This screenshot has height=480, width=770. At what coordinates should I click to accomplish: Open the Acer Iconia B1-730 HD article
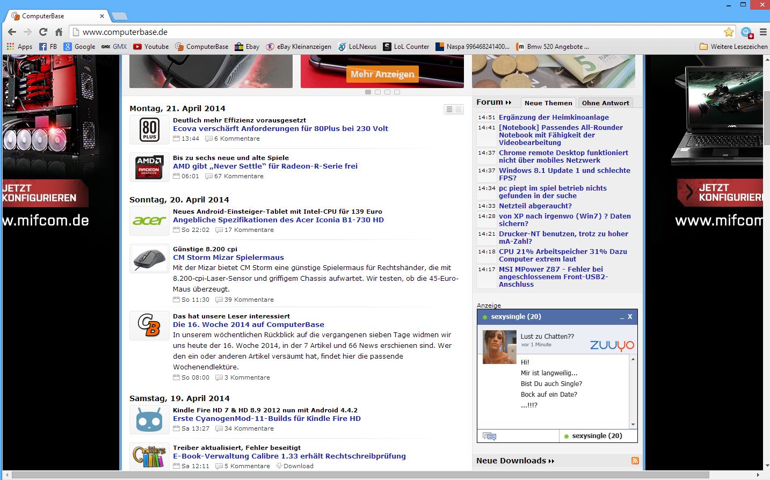point(278,220)
